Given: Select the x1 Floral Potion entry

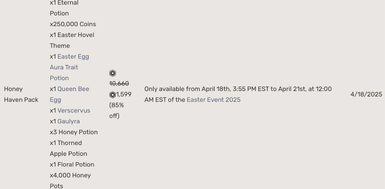Looking at the screenshot, I should [x=72, y=164].
